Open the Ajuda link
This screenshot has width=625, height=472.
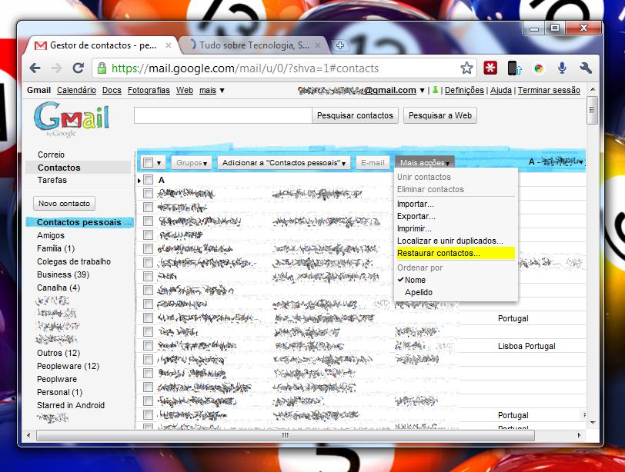click(x=500, y=91)
